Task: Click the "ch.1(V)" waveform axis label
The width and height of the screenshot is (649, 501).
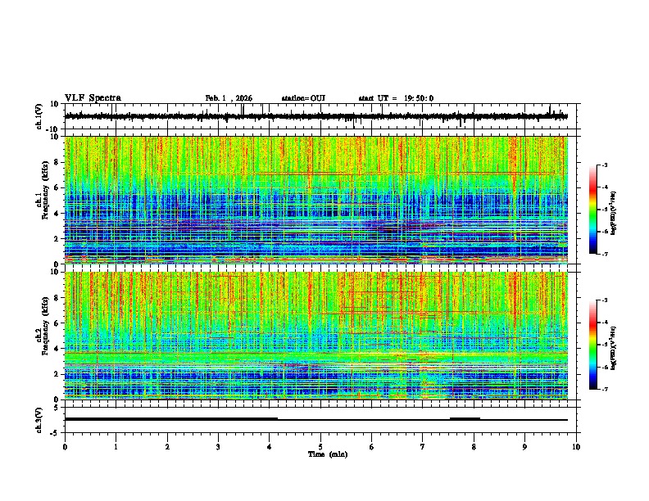Action: (x=39, y=116)
